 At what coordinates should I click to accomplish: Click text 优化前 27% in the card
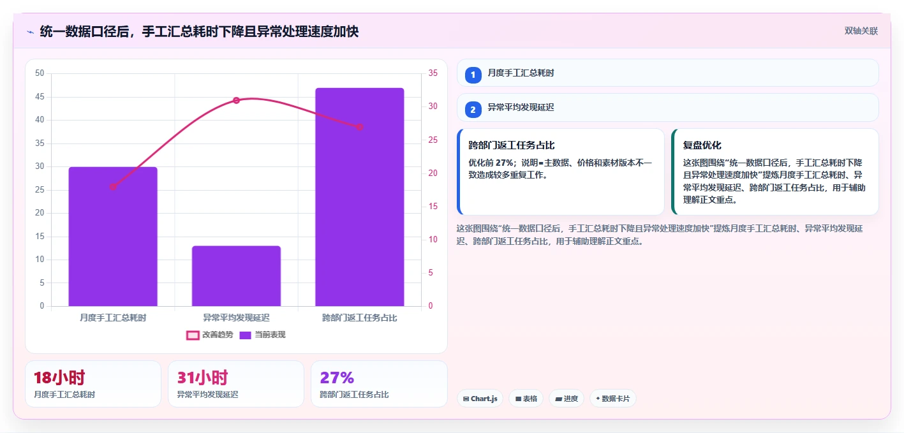point(492,163)
